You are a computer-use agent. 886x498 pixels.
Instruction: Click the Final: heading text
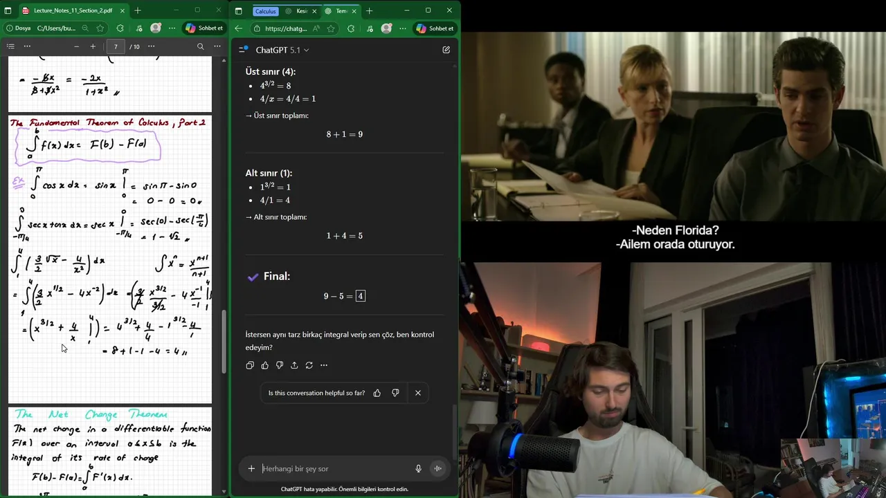tap(277, 276)
